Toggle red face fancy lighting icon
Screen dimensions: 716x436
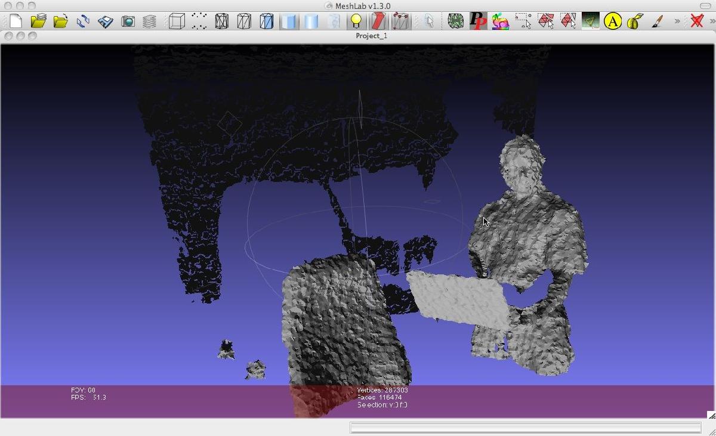pos(378,21)
